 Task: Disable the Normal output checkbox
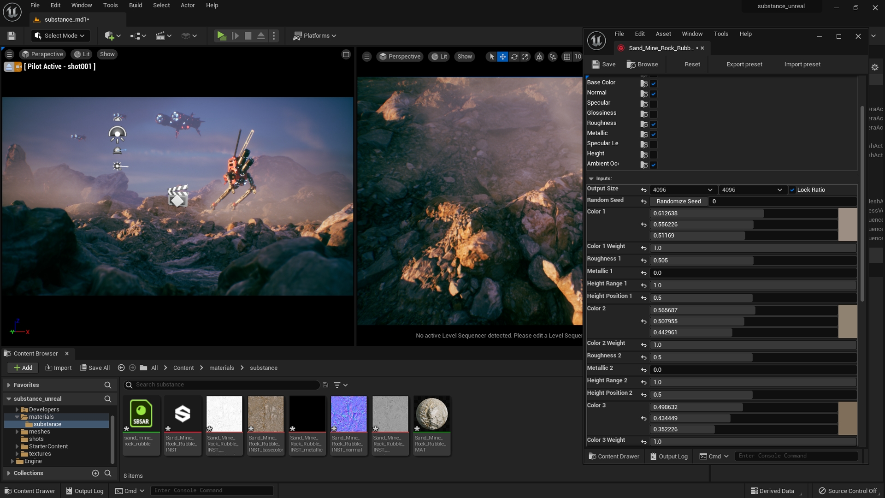[654, 94]
